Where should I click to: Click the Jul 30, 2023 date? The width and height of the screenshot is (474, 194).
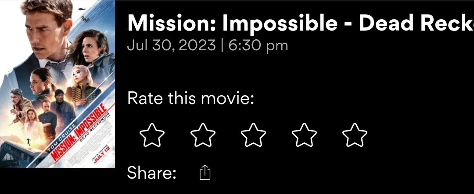(171, 45)
